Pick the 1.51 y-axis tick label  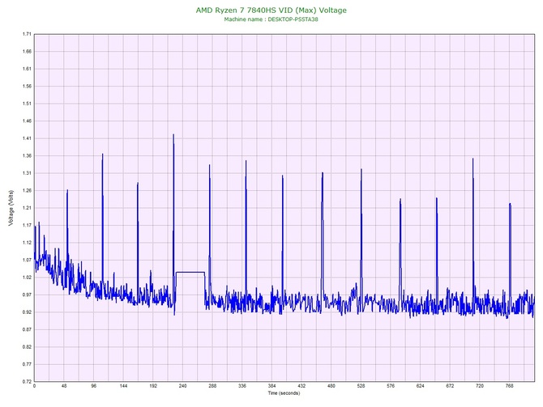tap(27, 104)
